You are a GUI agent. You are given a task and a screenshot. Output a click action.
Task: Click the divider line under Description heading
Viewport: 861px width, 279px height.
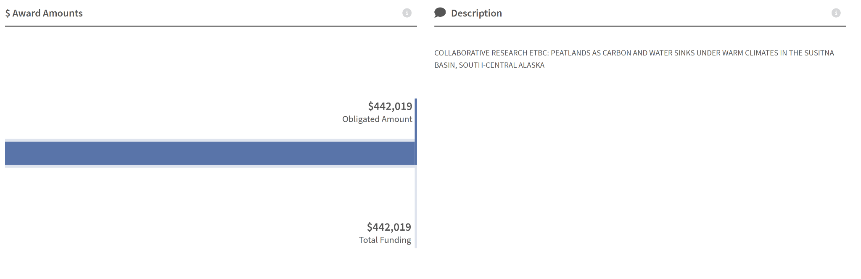[x=640, y=26]
